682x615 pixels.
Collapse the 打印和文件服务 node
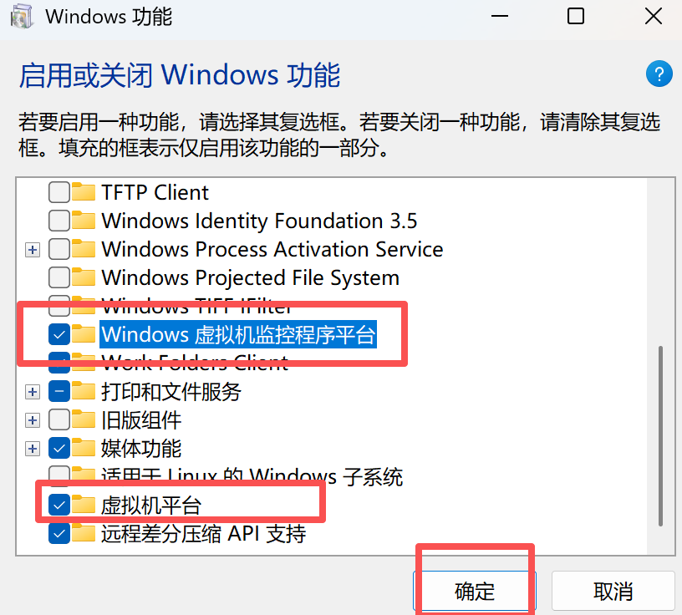[x=33, y=391]
